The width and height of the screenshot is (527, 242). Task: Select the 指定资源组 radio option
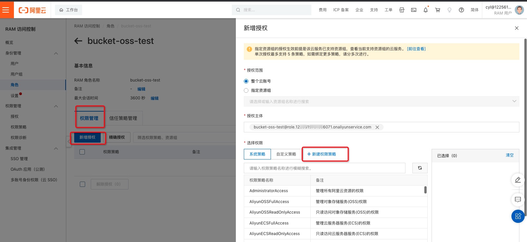tap(246, 90)
